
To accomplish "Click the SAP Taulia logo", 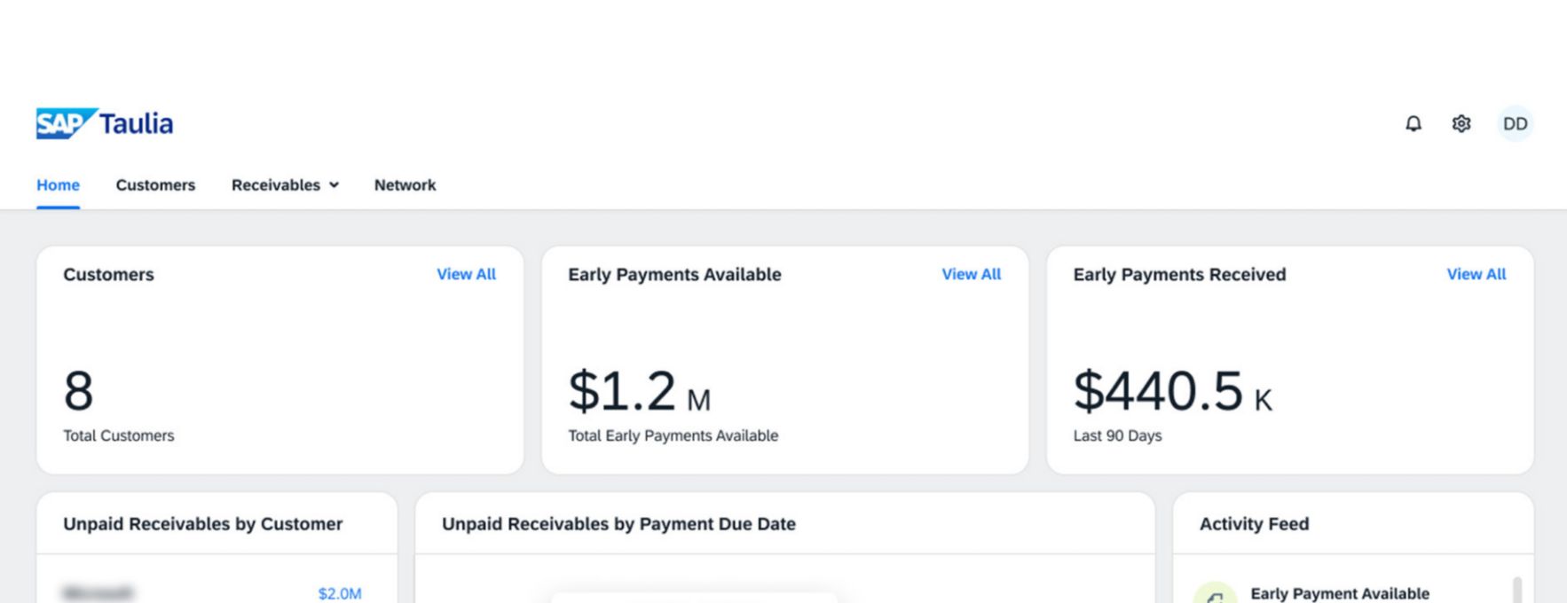I will point(105,123).
